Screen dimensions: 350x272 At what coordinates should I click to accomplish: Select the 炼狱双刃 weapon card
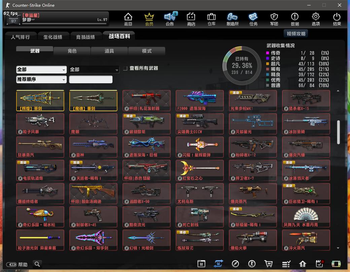pos(200,240)
